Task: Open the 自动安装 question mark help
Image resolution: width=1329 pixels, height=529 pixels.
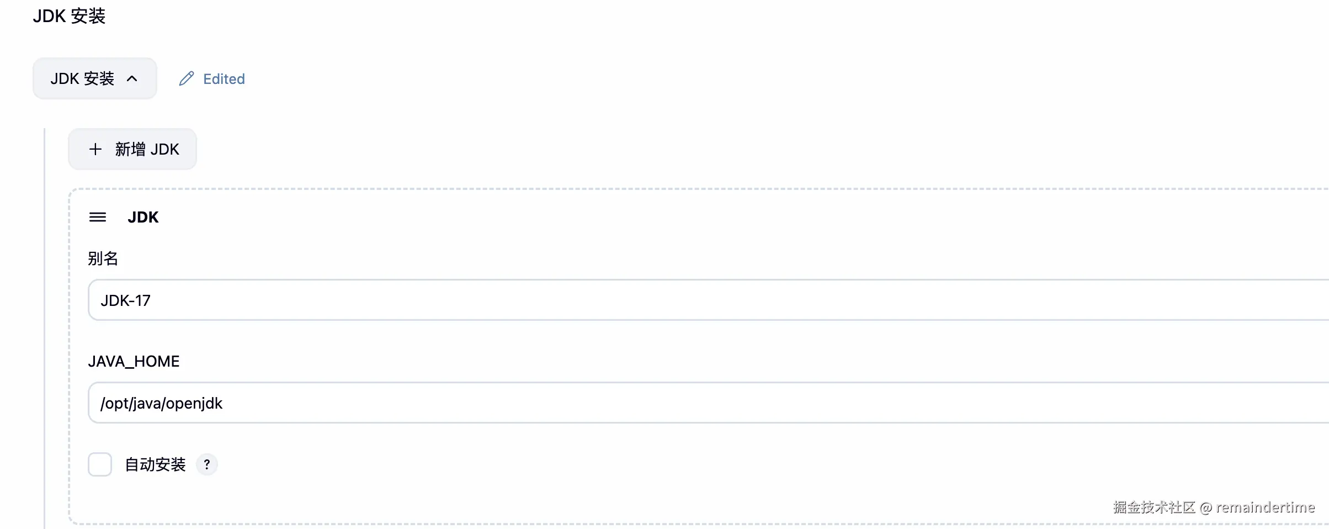Action: point(207,464)
